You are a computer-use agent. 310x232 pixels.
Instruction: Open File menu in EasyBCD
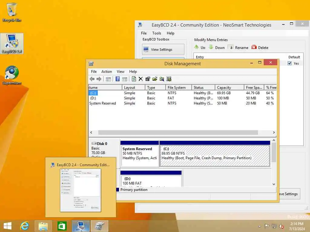144,33
